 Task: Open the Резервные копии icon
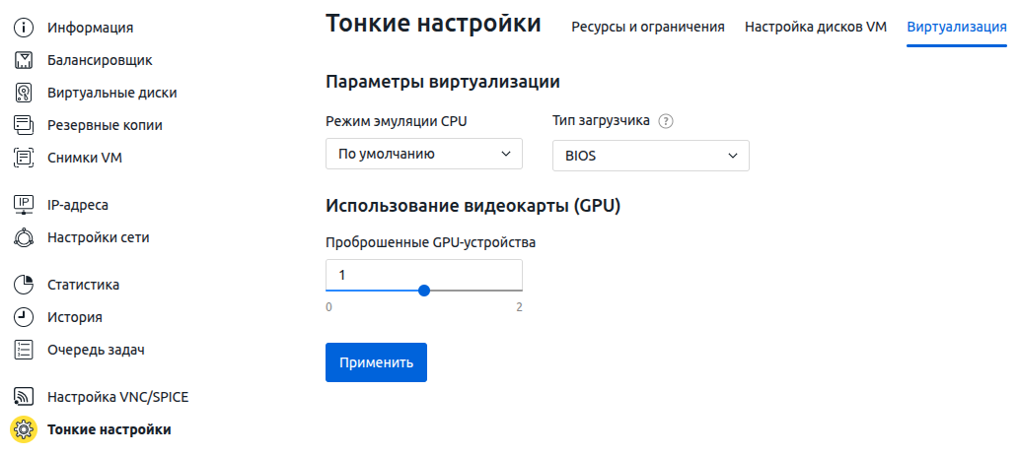24,125
